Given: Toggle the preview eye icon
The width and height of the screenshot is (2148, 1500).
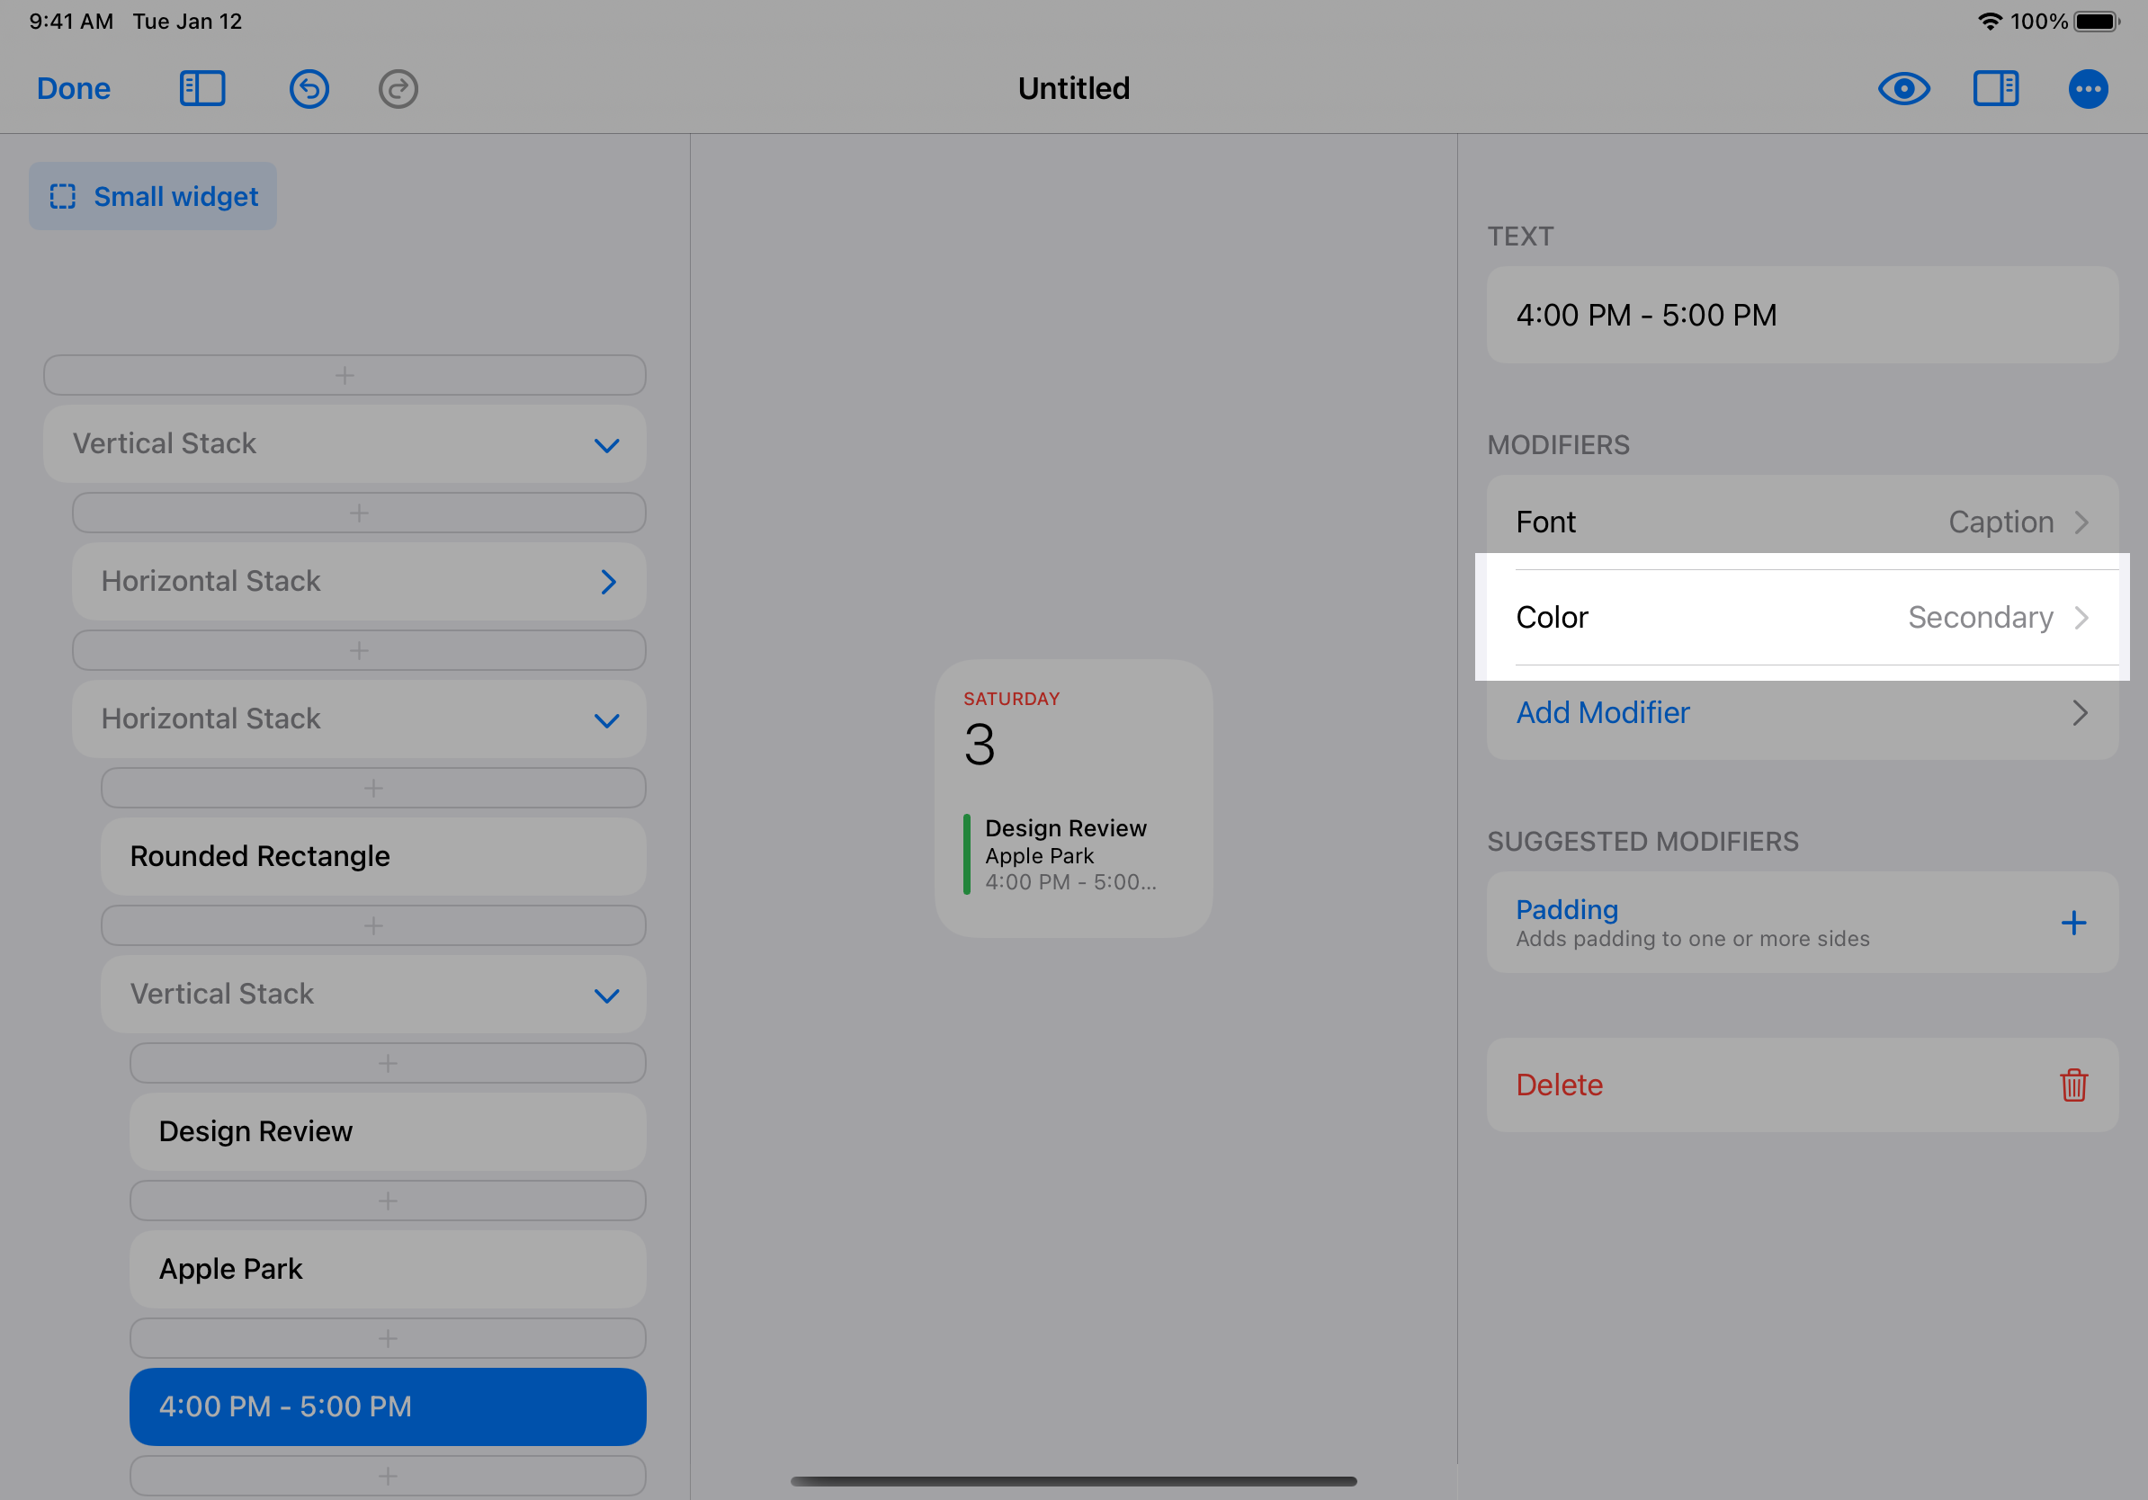Looking at the screenshot, I should 1904,89.
